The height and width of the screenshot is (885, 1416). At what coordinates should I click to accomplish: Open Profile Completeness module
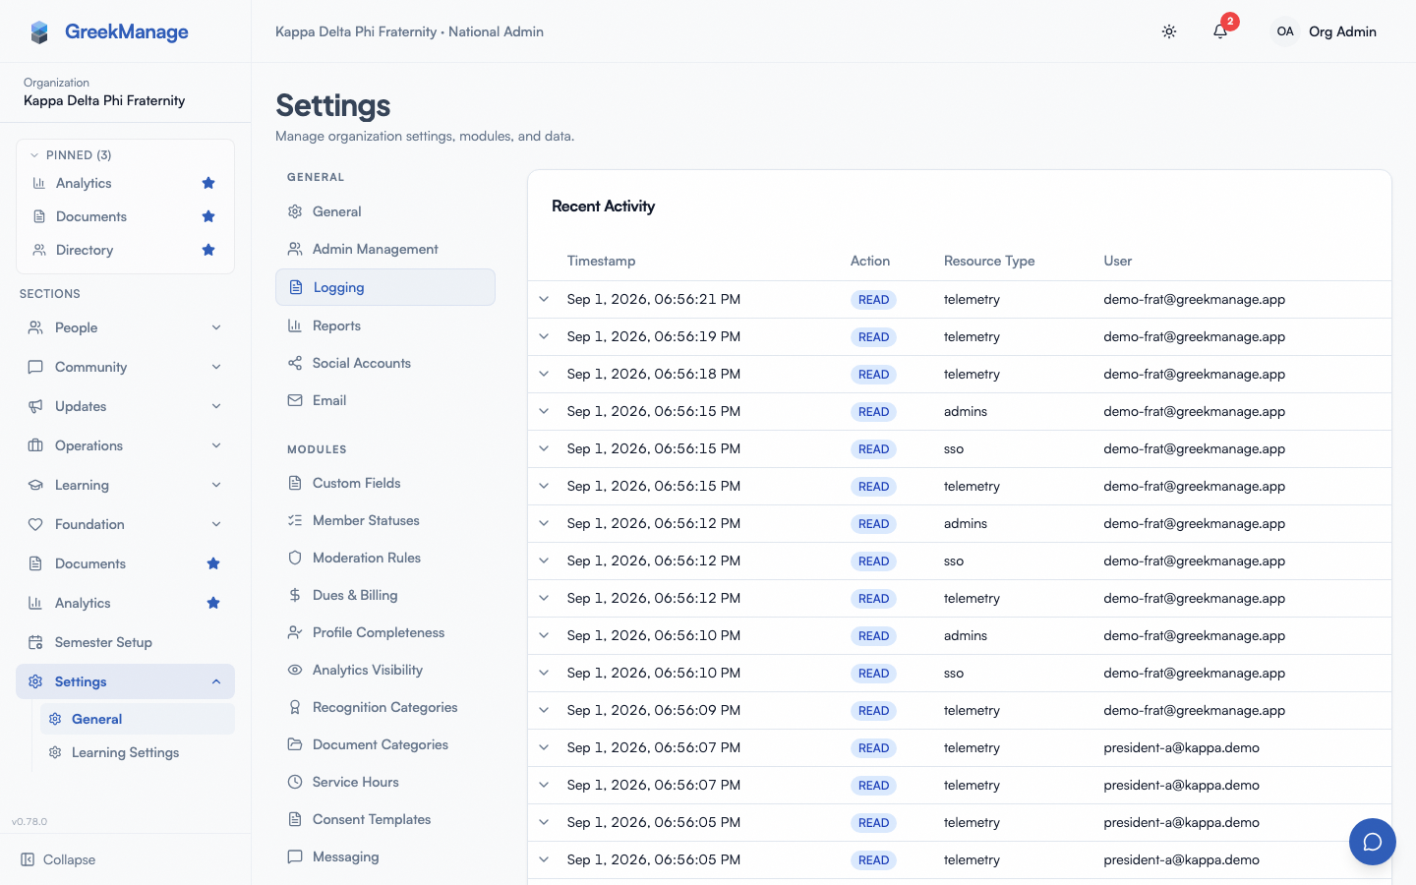click(x=385, y=632)
